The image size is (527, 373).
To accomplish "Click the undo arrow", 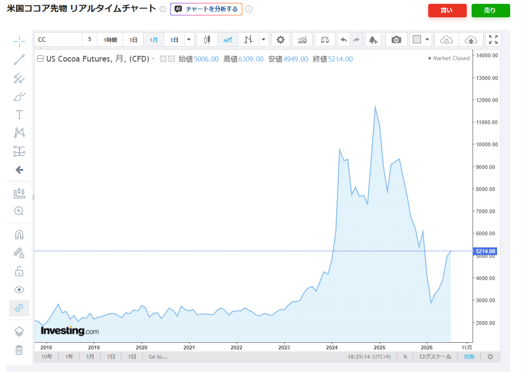I will click(343, 39).
